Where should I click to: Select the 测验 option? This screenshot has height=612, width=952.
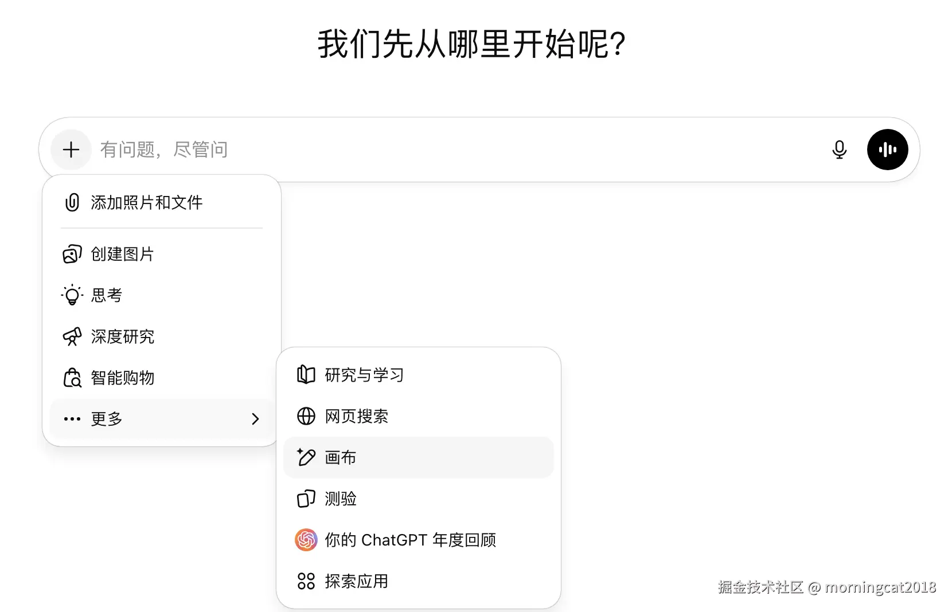341,499
